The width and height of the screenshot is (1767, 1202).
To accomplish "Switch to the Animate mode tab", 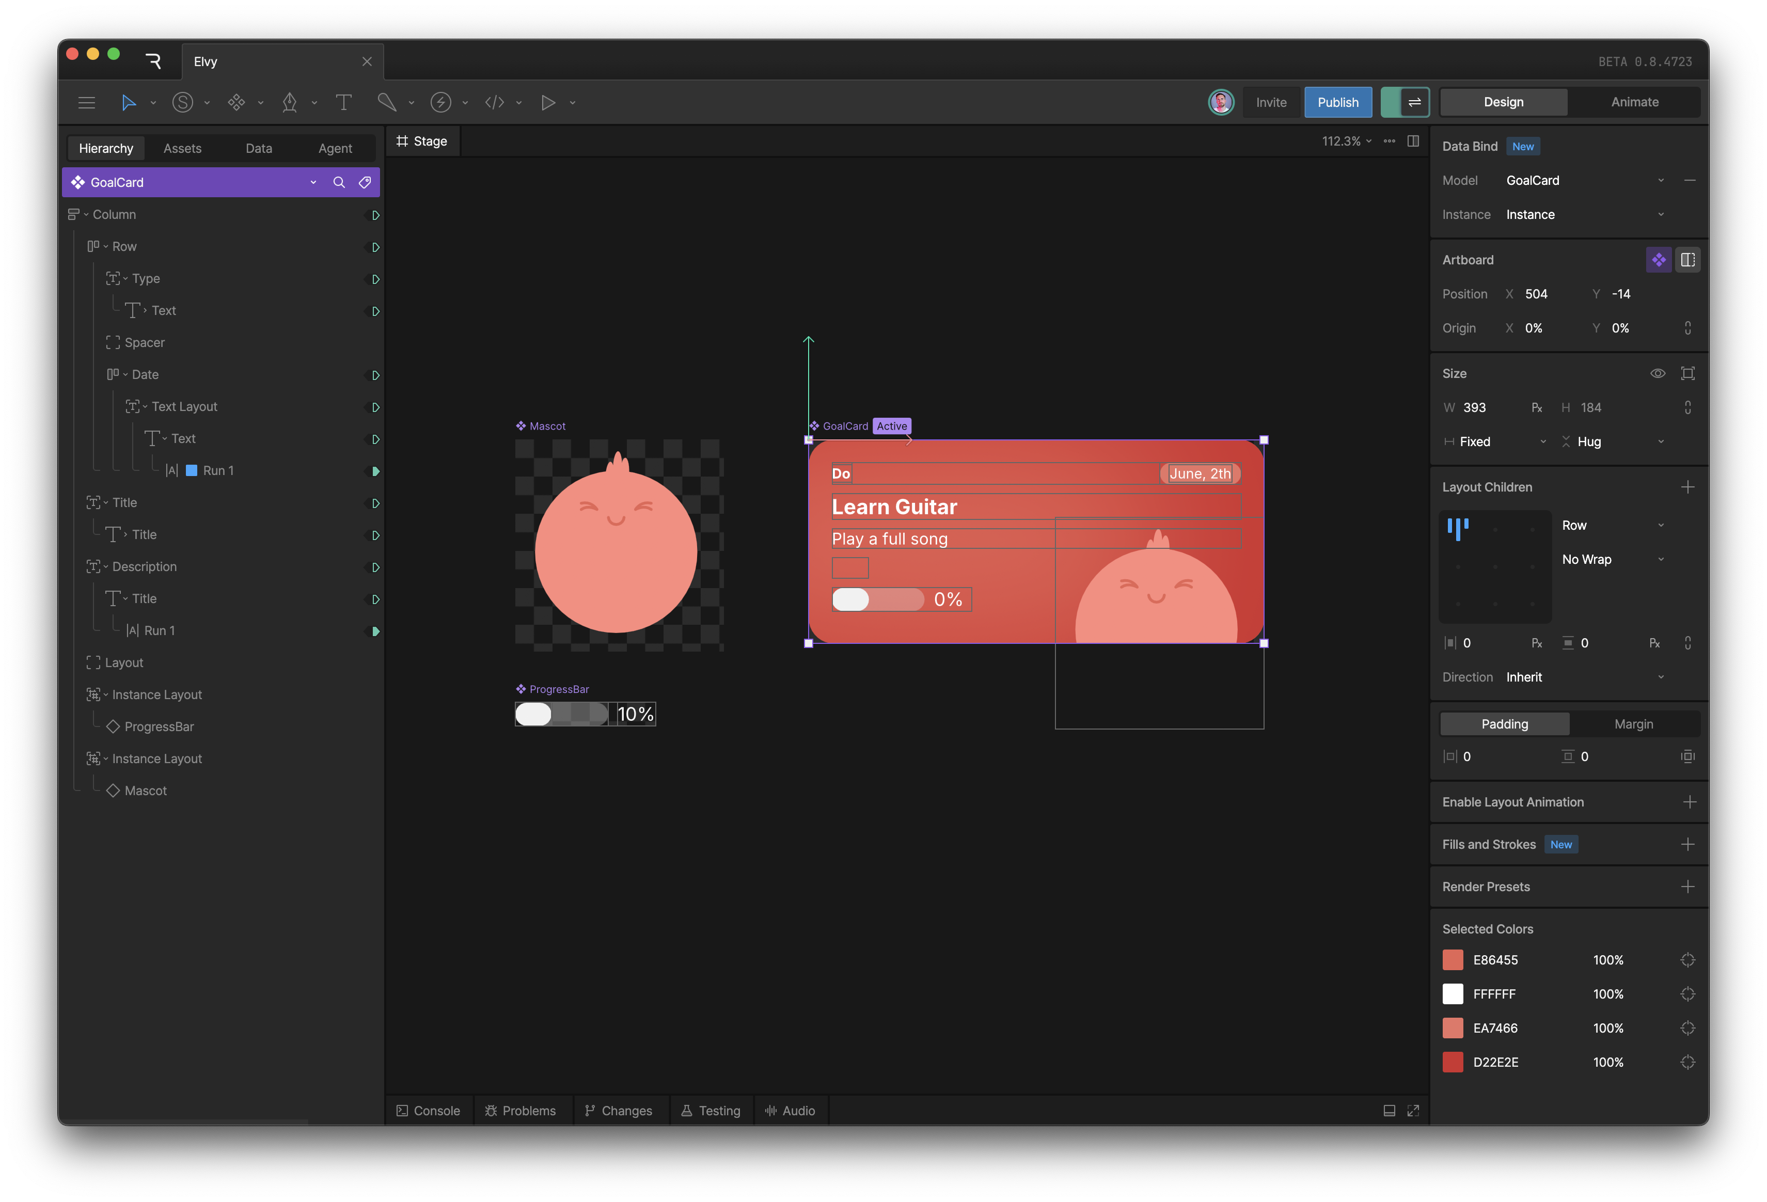I will pos(1635,103).
